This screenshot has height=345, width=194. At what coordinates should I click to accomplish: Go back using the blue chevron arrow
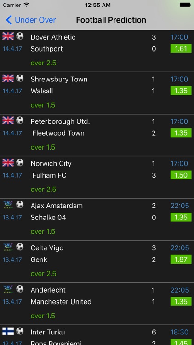pyautogui.click(x=9, y=20)
